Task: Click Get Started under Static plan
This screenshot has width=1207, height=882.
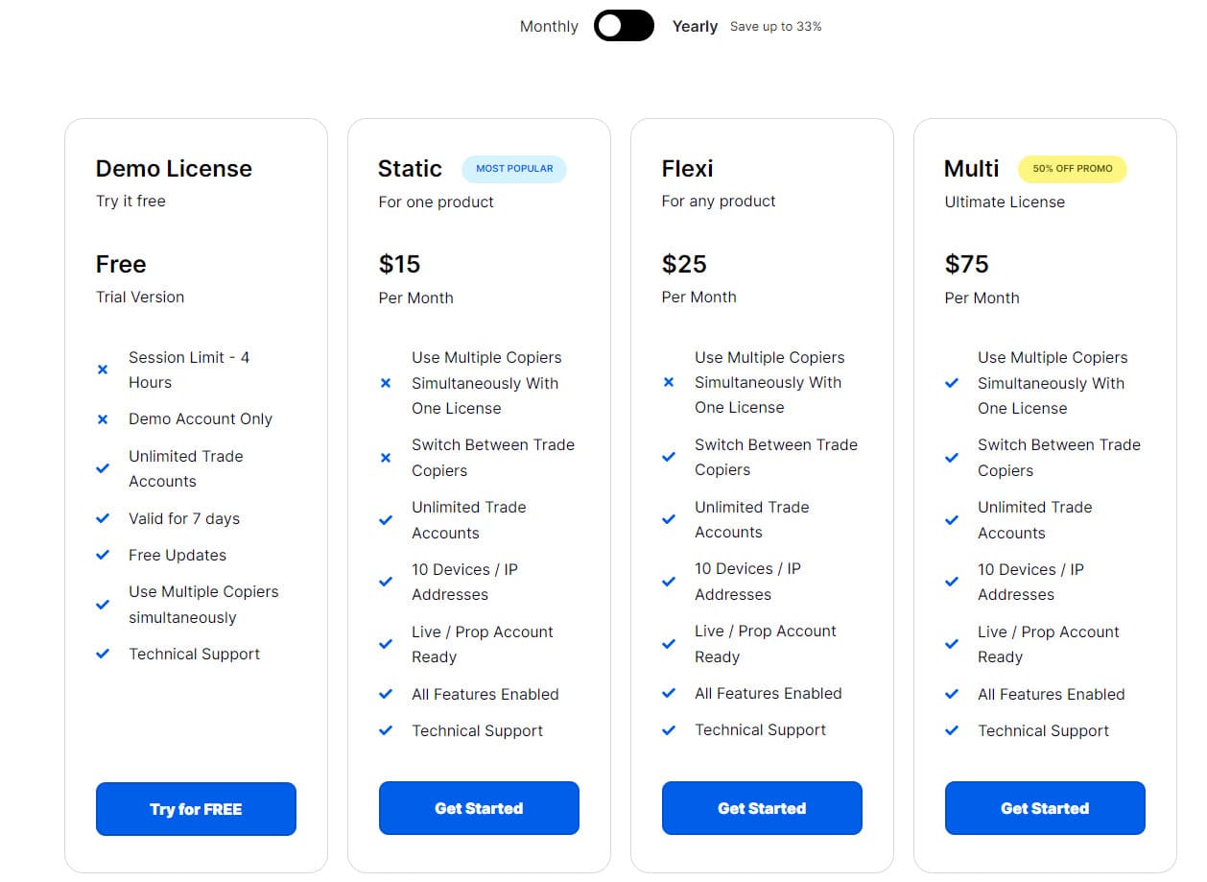Action: 479,808
